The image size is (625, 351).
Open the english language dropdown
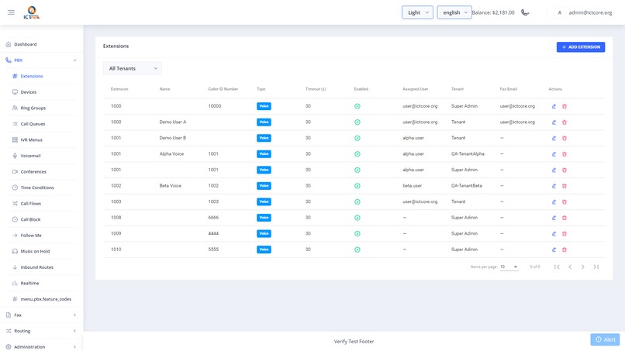(454, 12)
